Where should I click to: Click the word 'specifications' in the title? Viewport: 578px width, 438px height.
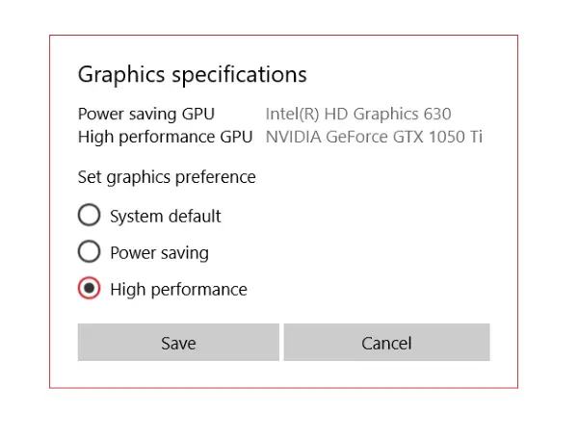tap(240, 75)
